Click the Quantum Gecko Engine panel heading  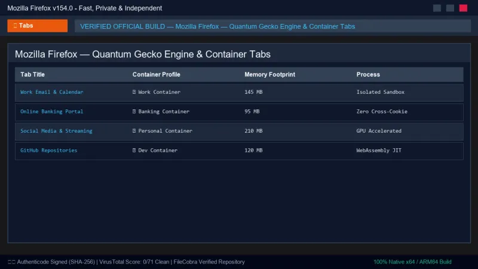pos(143,54)
